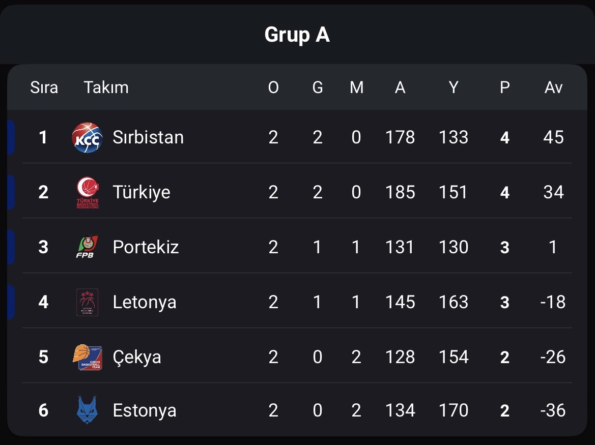The width and height of the screenshot is (595, 445).
Task: Click Sırbistan's 45 average value
Action: 553,137
